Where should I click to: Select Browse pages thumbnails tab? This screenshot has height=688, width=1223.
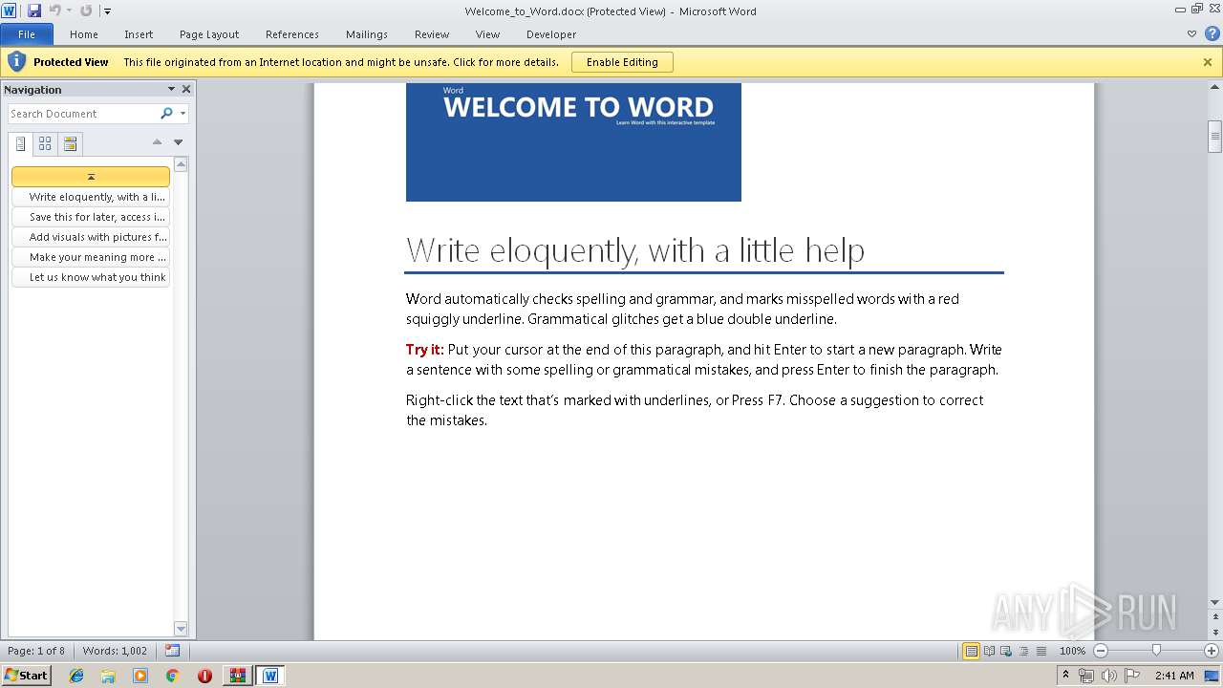(45, 144)
